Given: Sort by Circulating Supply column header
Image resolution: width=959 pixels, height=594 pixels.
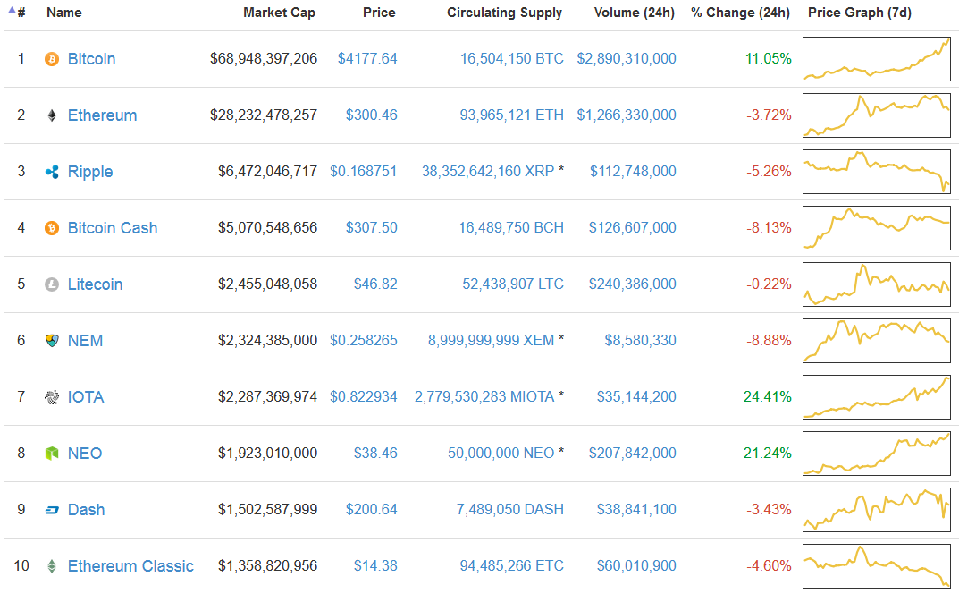Looking at the screenshot, I should pyautogui.click(x=505, y=13).
